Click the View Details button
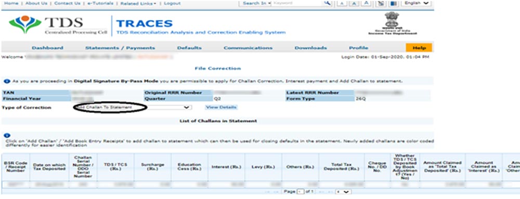Screen dimensions: 520x199 (221, 107)
